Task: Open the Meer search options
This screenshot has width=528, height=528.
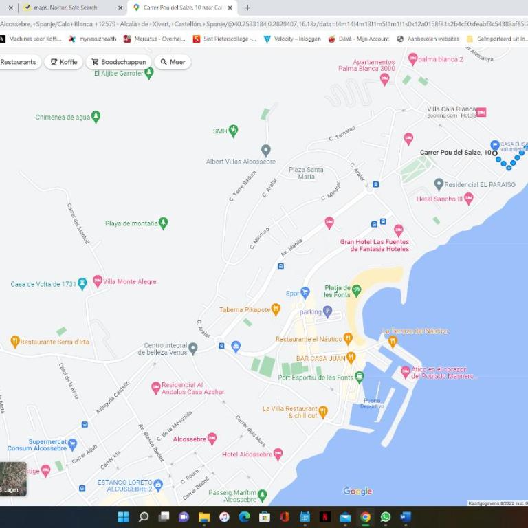Action: [x=173, y=62]
